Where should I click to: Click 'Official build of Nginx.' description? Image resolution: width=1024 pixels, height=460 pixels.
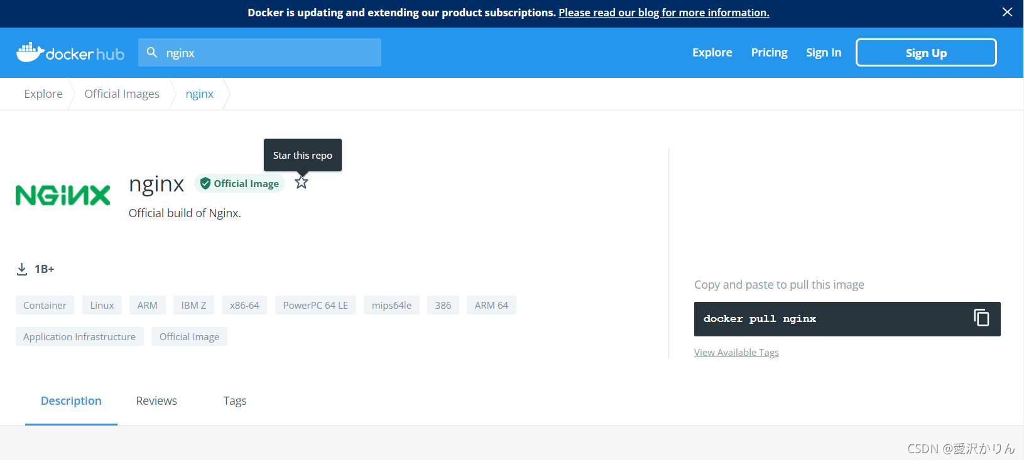185,213
